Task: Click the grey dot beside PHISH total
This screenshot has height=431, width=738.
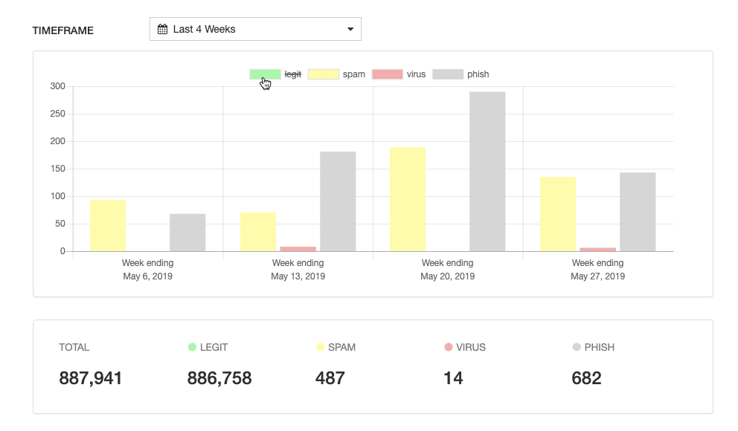Action: click(x=576, y=347)
